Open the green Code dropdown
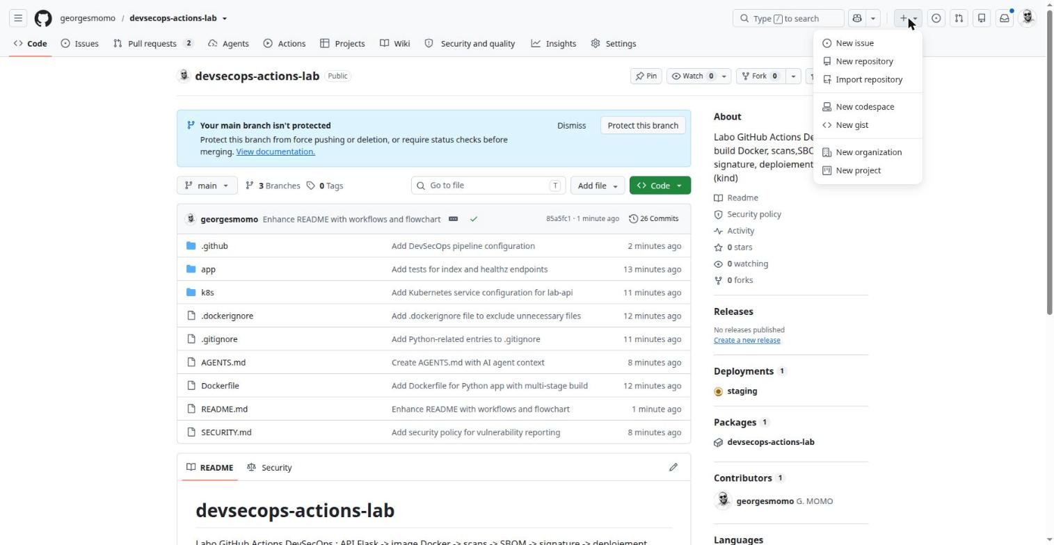The width and height of the screenshot is (1054, 545). click(660, 186)
